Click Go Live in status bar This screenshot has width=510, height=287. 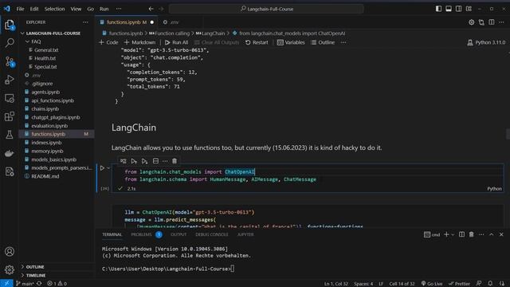click(432, 284)
